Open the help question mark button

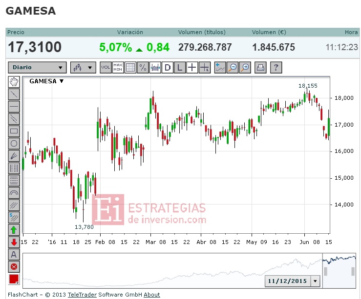(276, 68)
